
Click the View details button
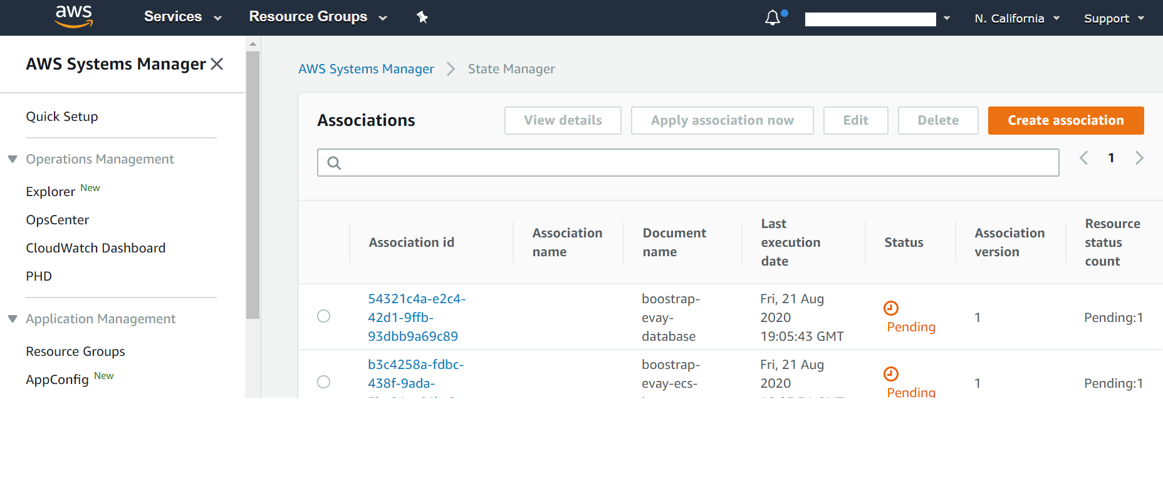[x=563, y=120]
